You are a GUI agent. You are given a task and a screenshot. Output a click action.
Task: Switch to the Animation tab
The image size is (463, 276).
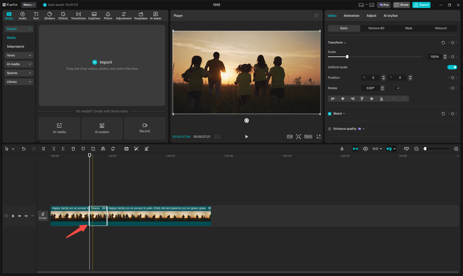click(351, 16)
